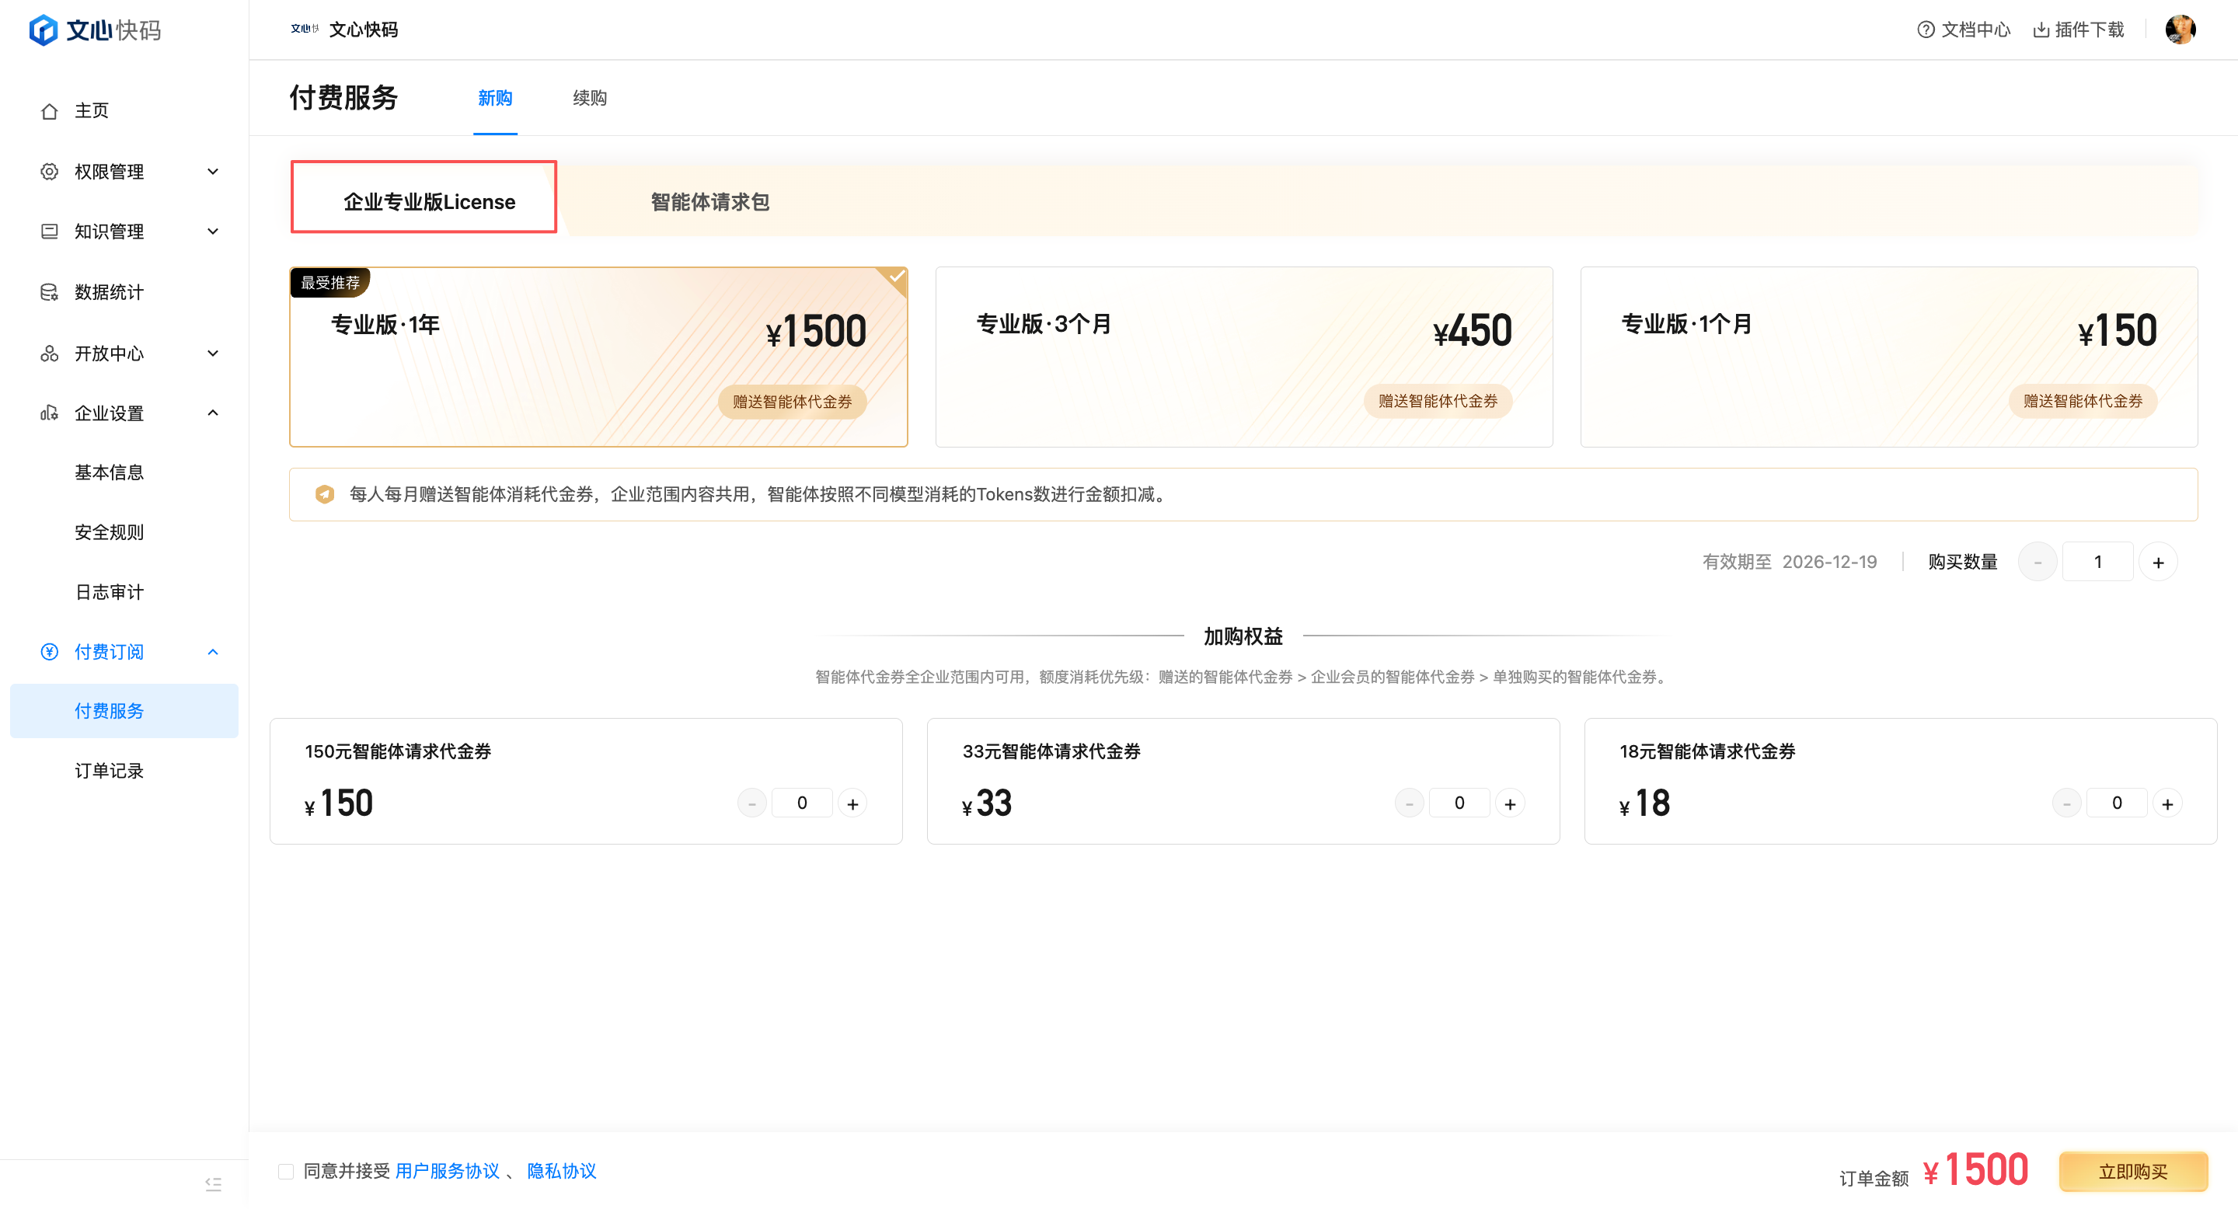2238x1209 pixels.
Task: Select the 专业版·1个月 plan card
Action: [x=1888, y=357]
